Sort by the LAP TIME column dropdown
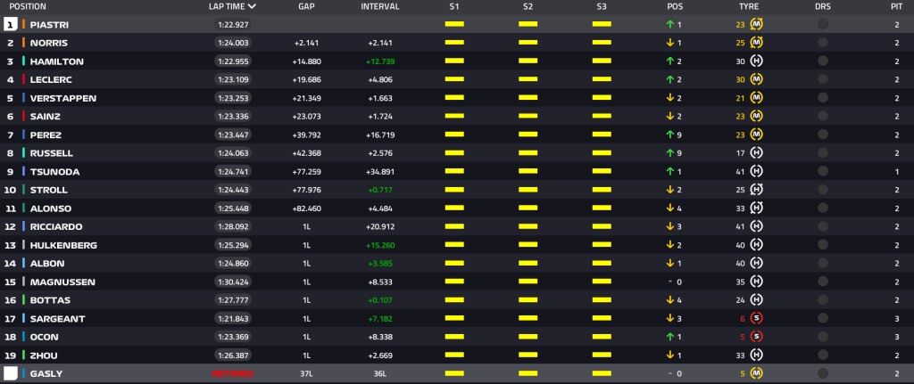Viewport: 914px width, 384px height. click(x=232, y=7)
